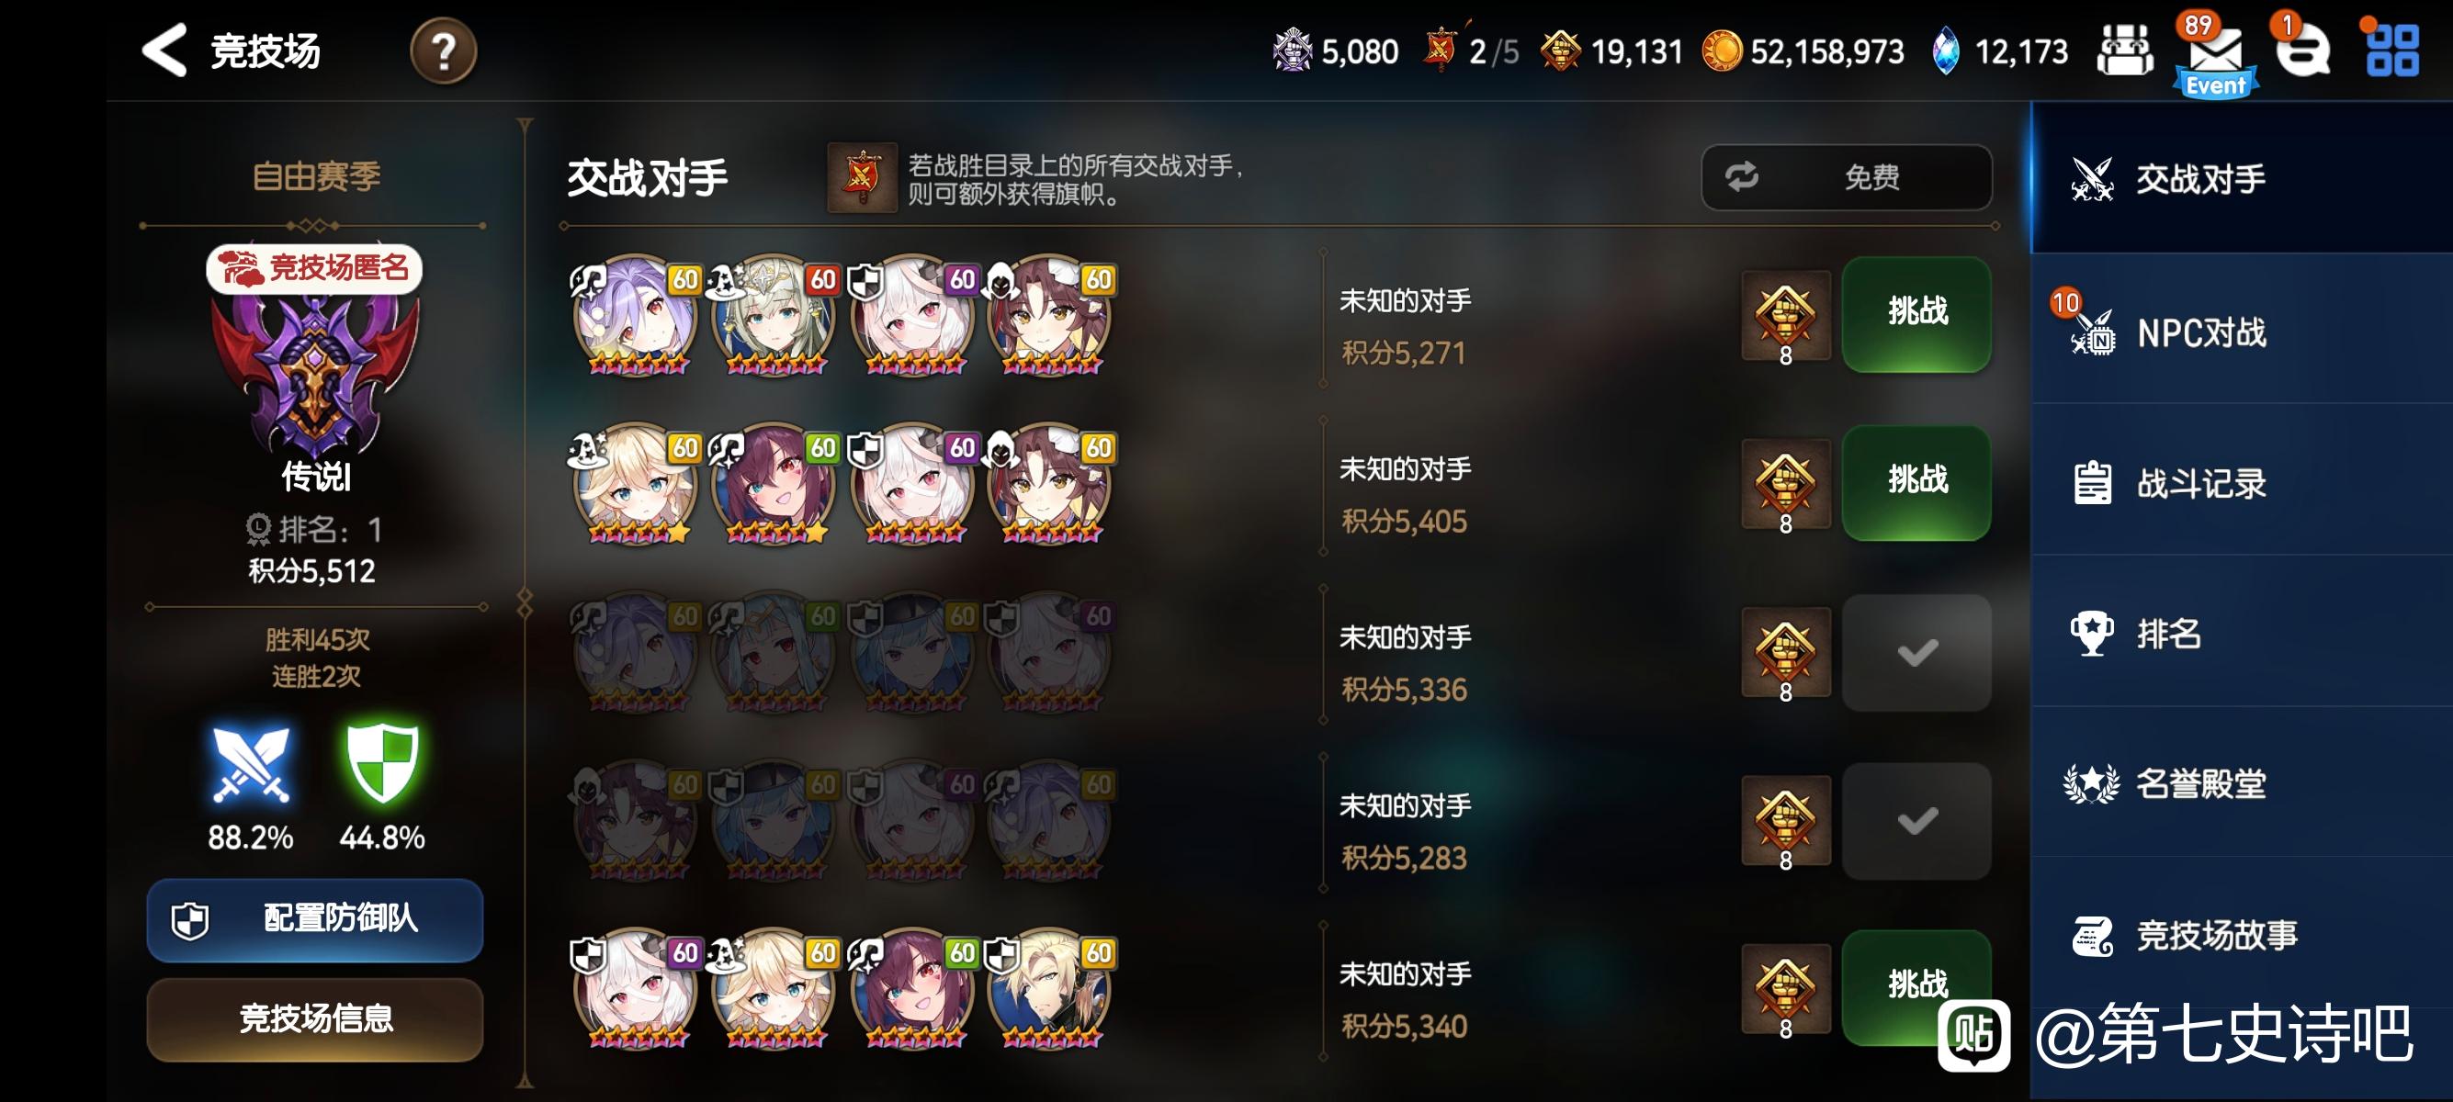Tap the gold coin currency icon
2453x1102 pixels.
coord(1722,51)
